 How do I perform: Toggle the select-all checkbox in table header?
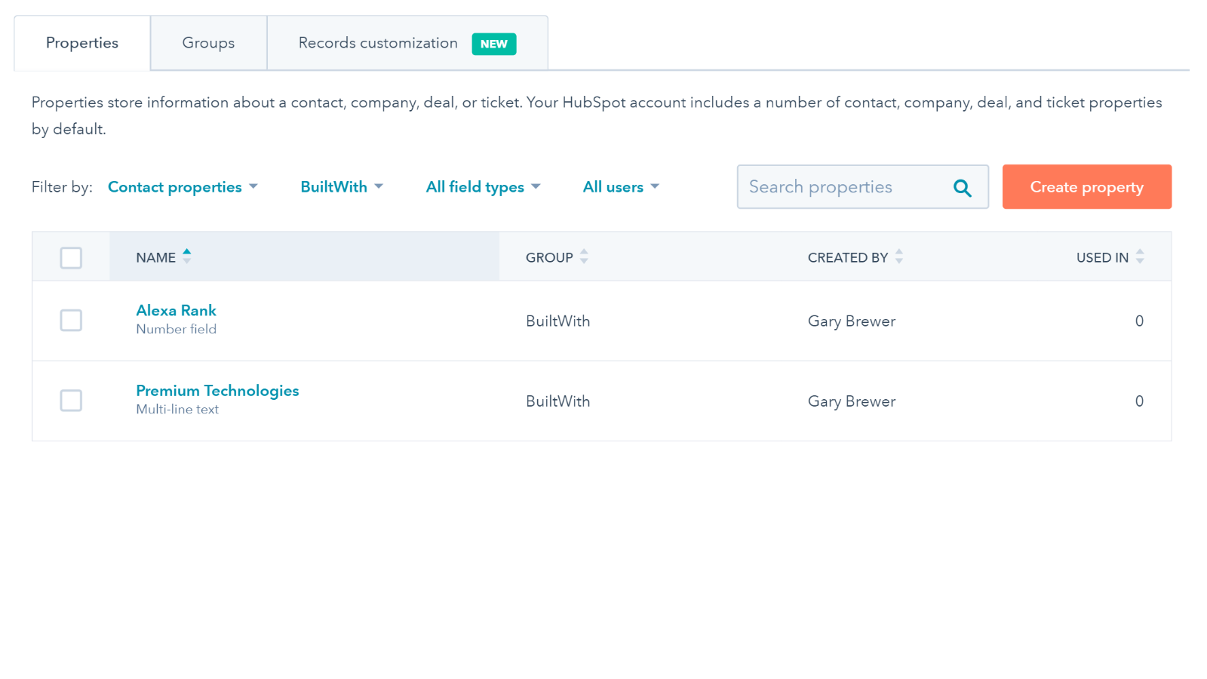[71, 257]
